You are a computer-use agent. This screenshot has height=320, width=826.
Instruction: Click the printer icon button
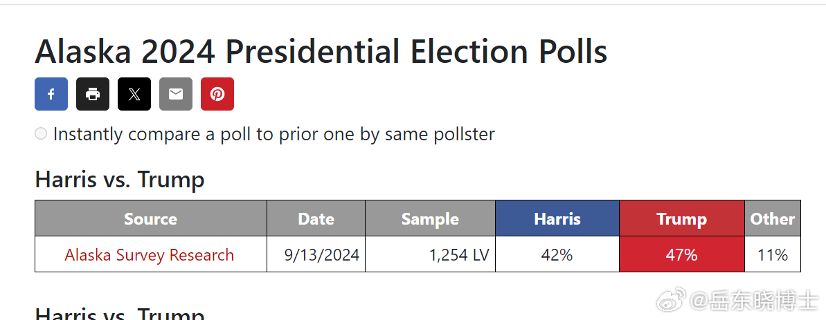point(93,94)
